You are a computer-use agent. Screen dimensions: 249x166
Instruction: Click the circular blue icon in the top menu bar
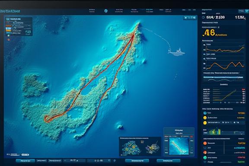106,11
